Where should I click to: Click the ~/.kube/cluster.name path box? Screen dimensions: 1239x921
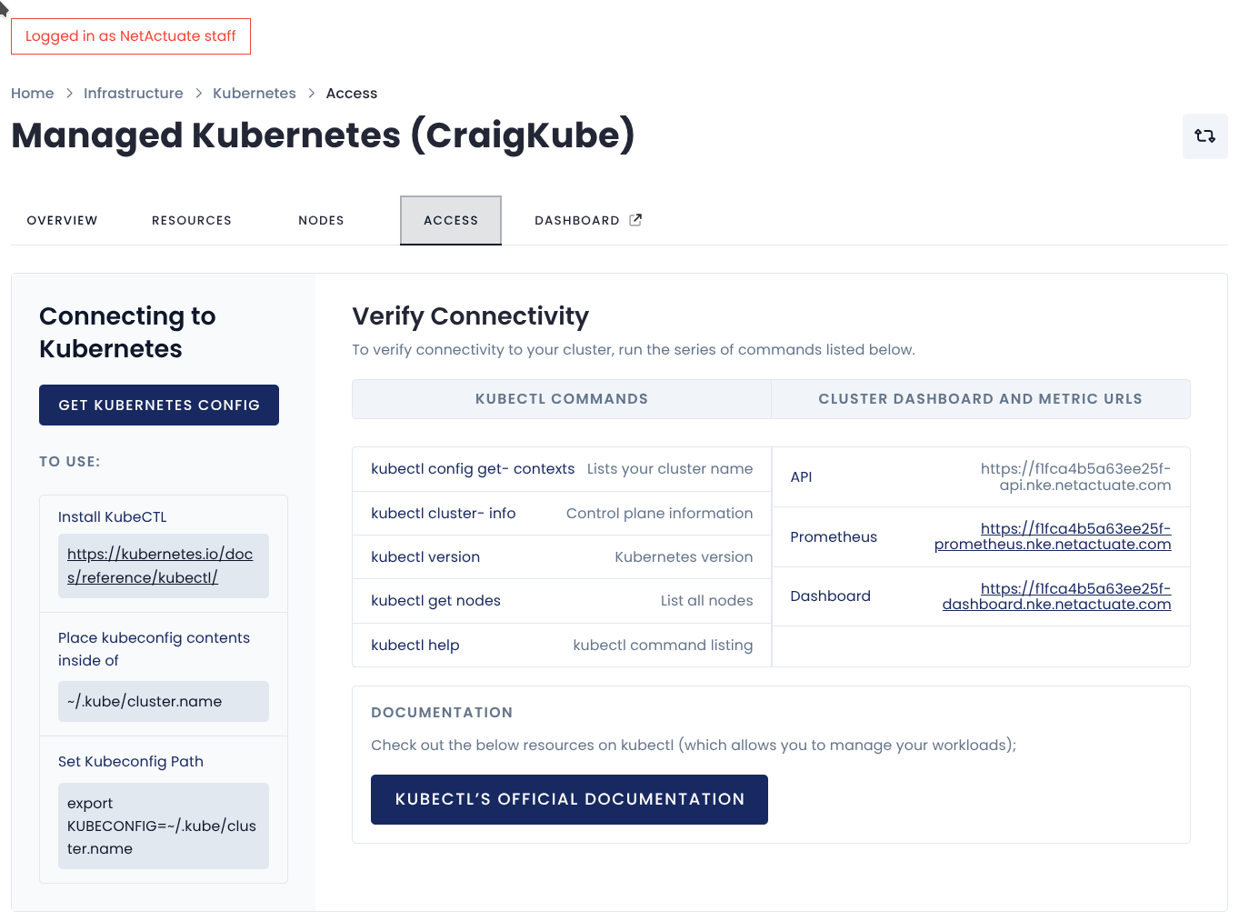coord(164,701)
